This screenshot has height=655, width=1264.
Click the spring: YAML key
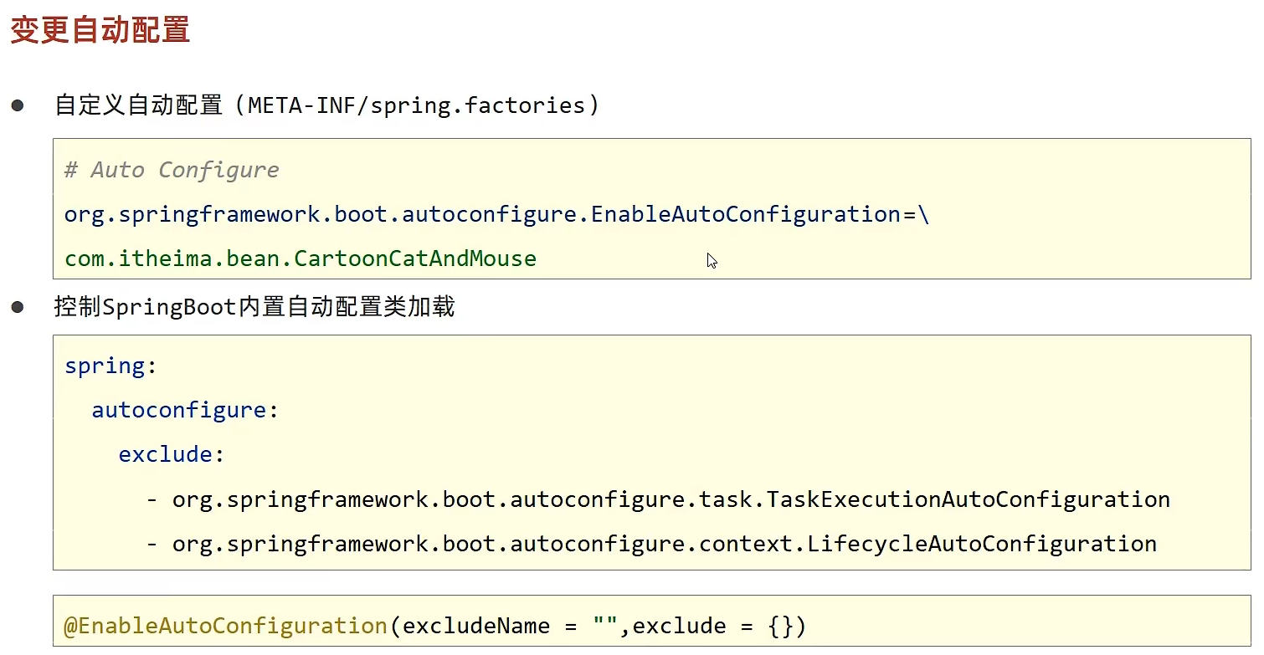point(110,366)
